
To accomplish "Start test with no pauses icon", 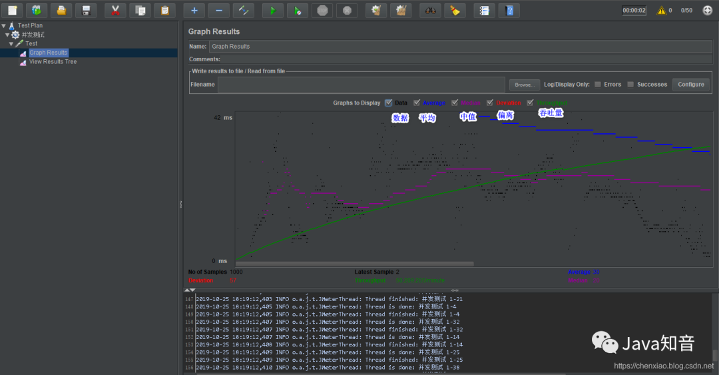I will (x=298, y=10).
